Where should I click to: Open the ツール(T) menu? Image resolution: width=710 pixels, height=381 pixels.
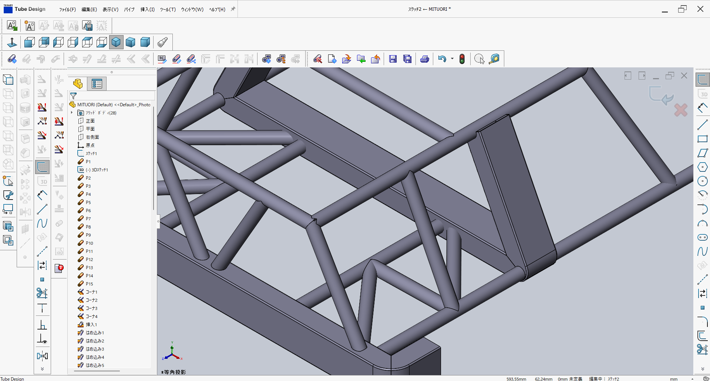click(x=168, y=9)
